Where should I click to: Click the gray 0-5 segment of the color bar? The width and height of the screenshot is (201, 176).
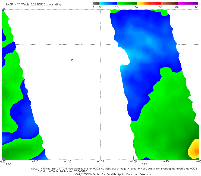coord(96,3)
